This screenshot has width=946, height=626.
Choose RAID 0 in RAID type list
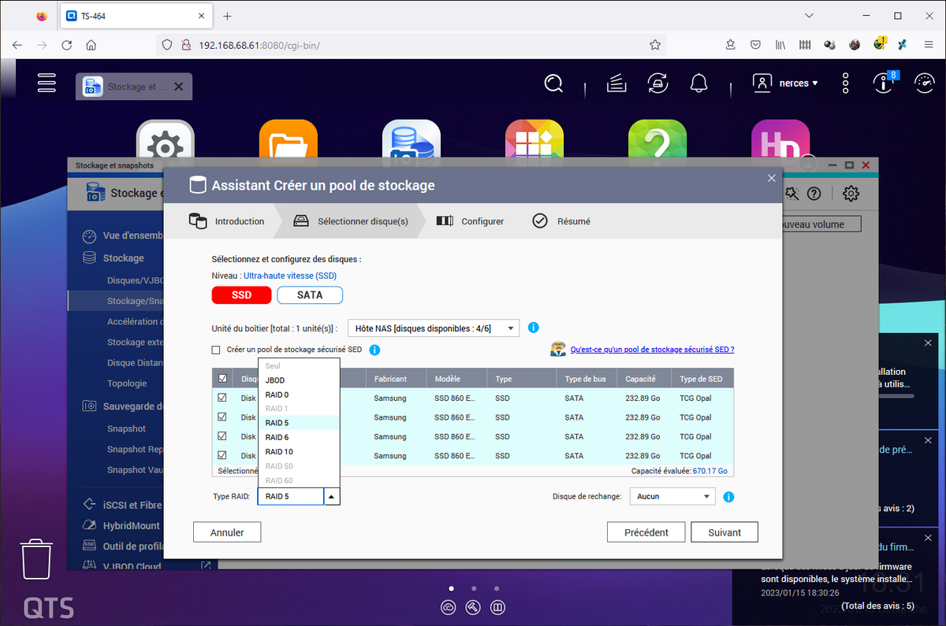pos(299,394)
